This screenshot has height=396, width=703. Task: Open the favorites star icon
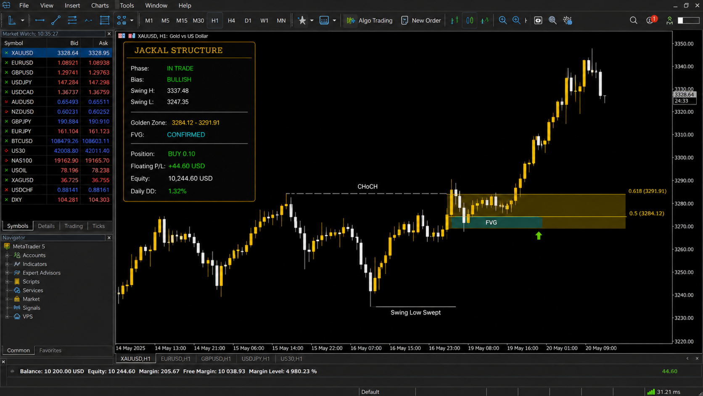pos(302,20)
